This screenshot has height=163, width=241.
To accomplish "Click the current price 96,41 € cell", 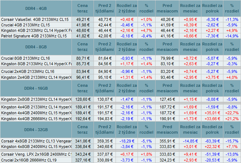I will coord(83,77).
